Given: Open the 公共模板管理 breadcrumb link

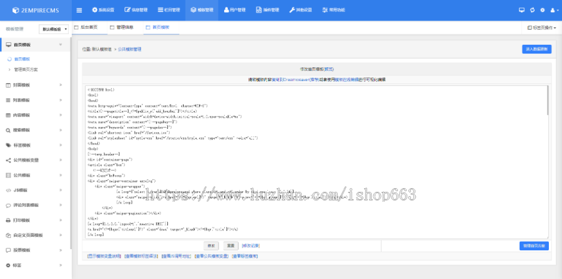Looking at the screenshot, I should click(129, 49).
